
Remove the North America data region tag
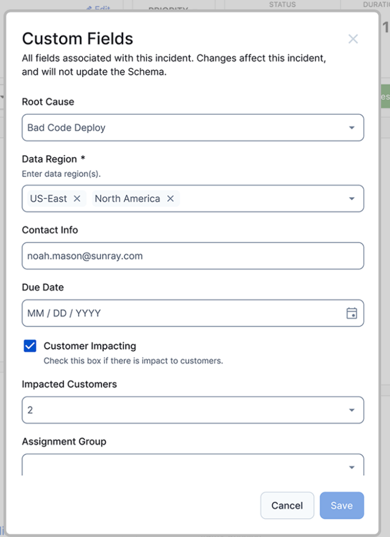point(170,199)
